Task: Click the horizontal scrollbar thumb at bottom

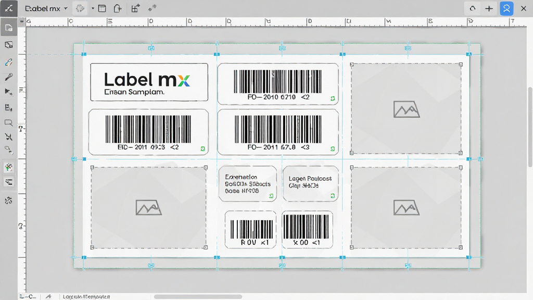Action: click(x=198, y=296)
